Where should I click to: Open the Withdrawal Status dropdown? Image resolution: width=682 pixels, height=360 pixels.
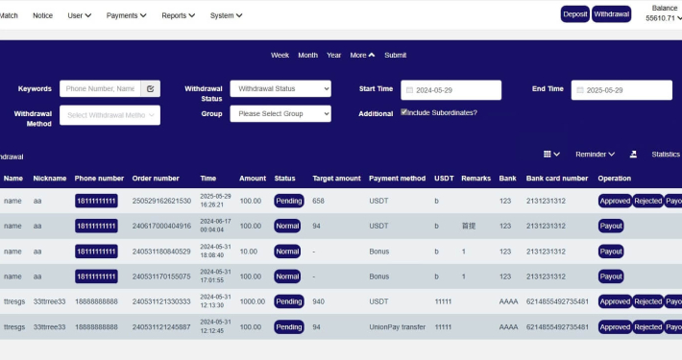tap(280, 88)
